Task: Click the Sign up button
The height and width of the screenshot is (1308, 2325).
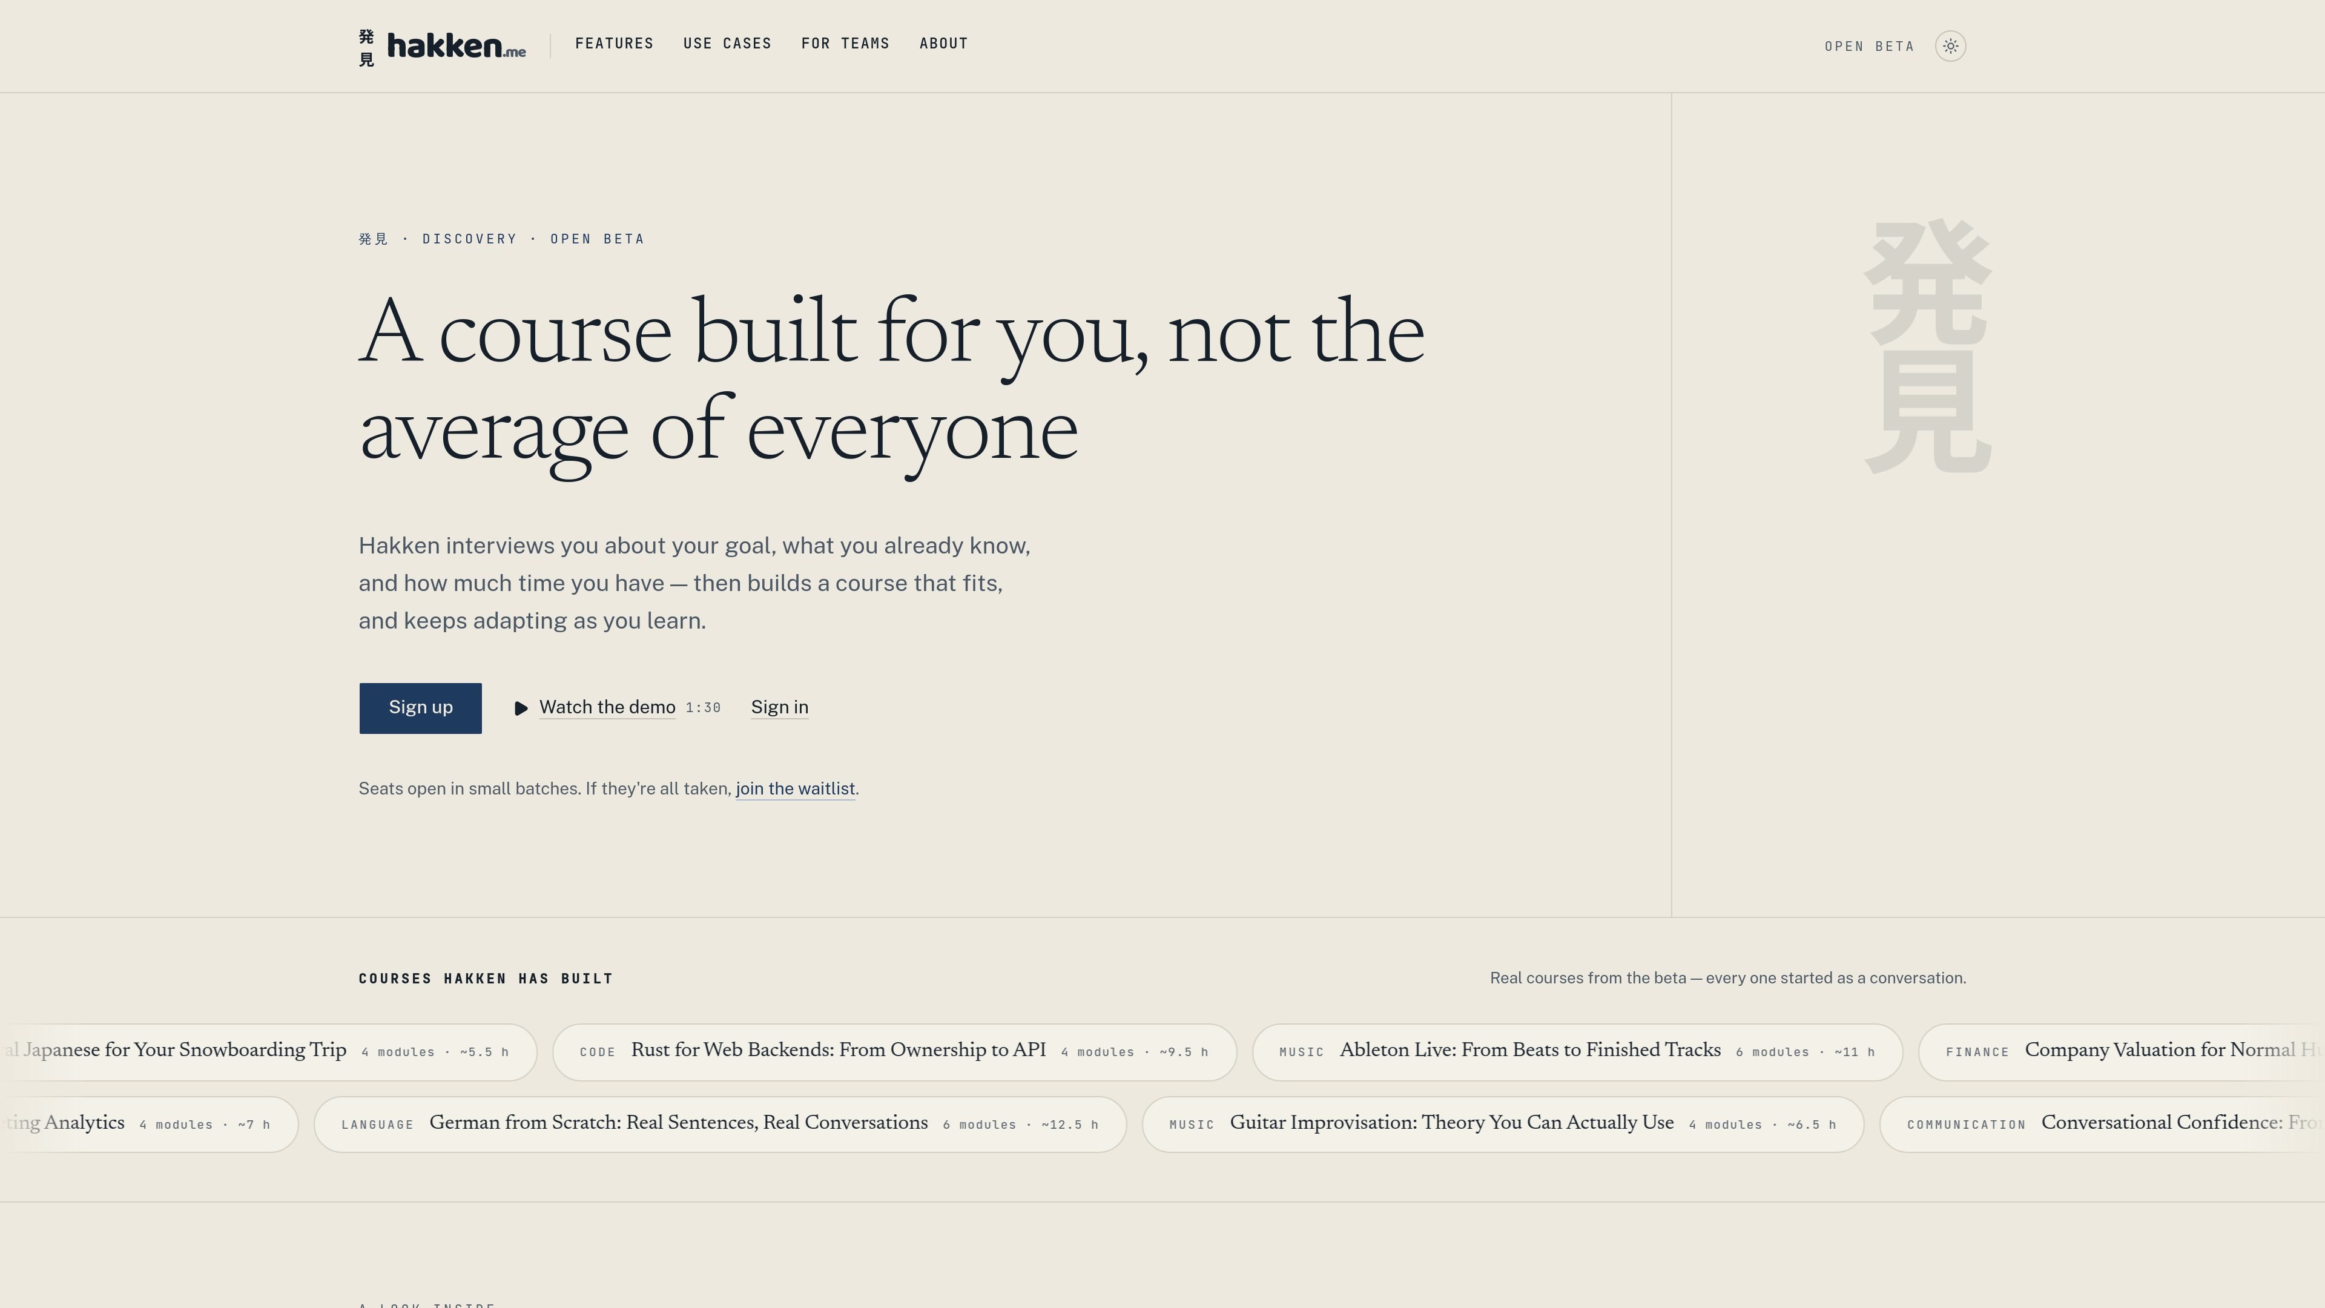Action: 421,708
